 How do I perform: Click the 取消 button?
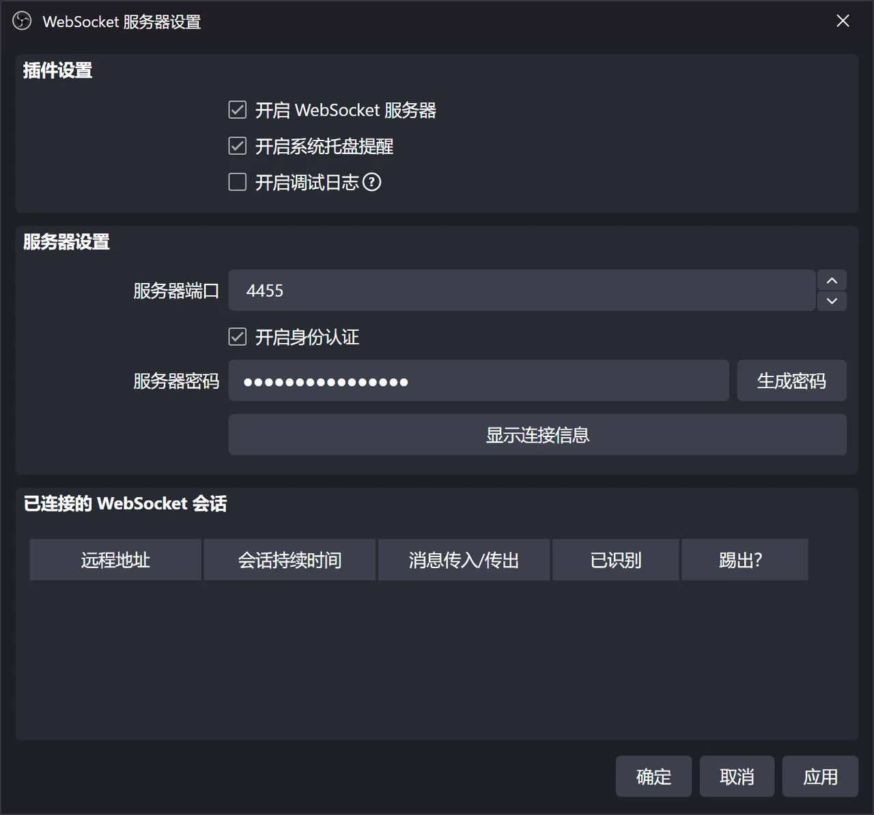[x=737, y=776]
